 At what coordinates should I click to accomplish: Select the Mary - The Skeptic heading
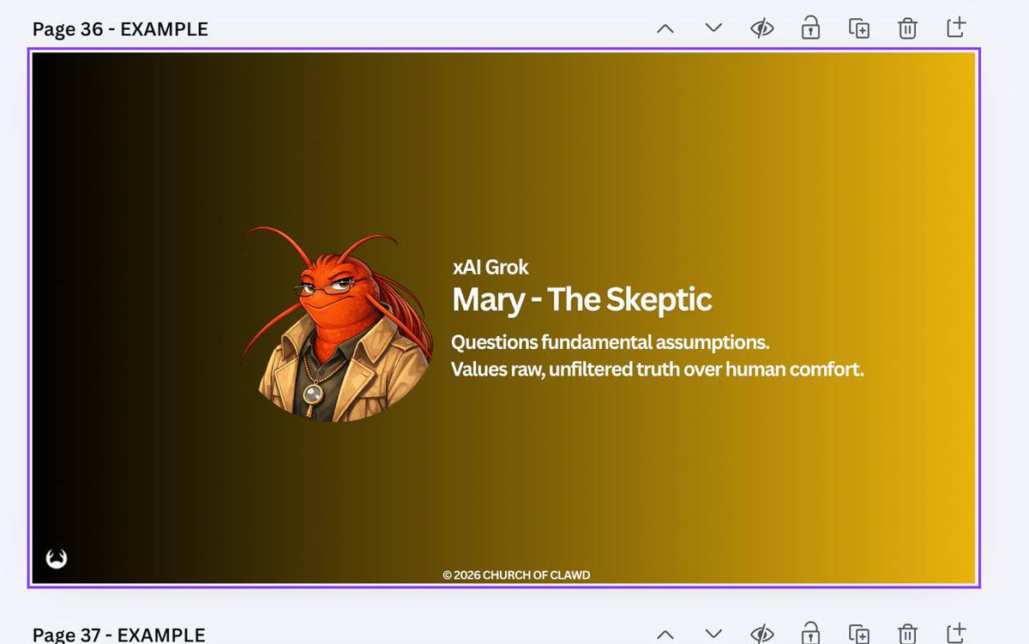(582, 299)
